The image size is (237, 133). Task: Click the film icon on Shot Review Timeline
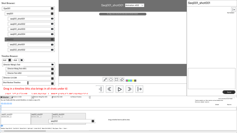[52, 83]
